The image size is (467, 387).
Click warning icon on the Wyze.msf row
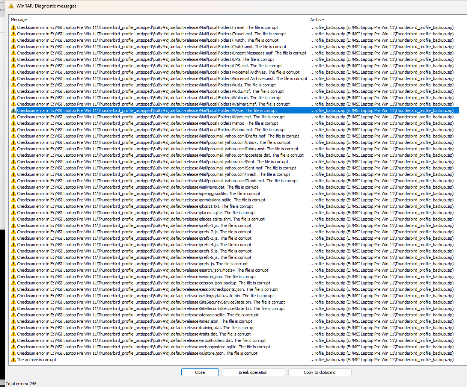pyautogui.click(x=14, y=117)
